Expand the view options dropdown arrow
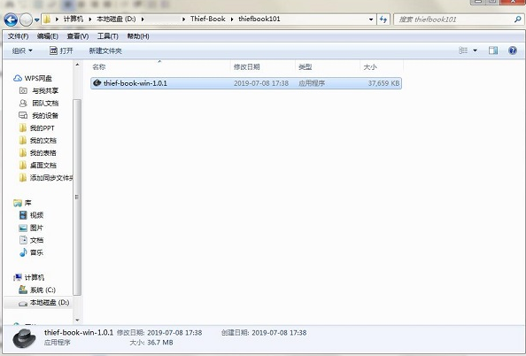 [x=475, y=50]
